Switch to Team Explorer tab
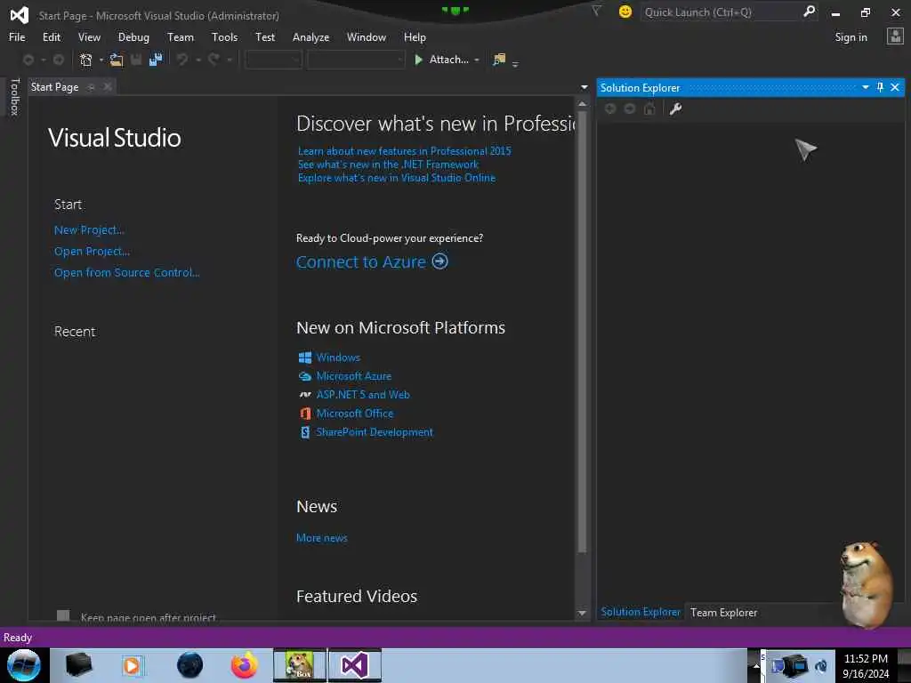911x683 pixels. pos(723,612)
